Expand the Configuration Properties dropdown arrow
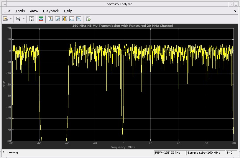Screen dimensions: 240x158 11,19
